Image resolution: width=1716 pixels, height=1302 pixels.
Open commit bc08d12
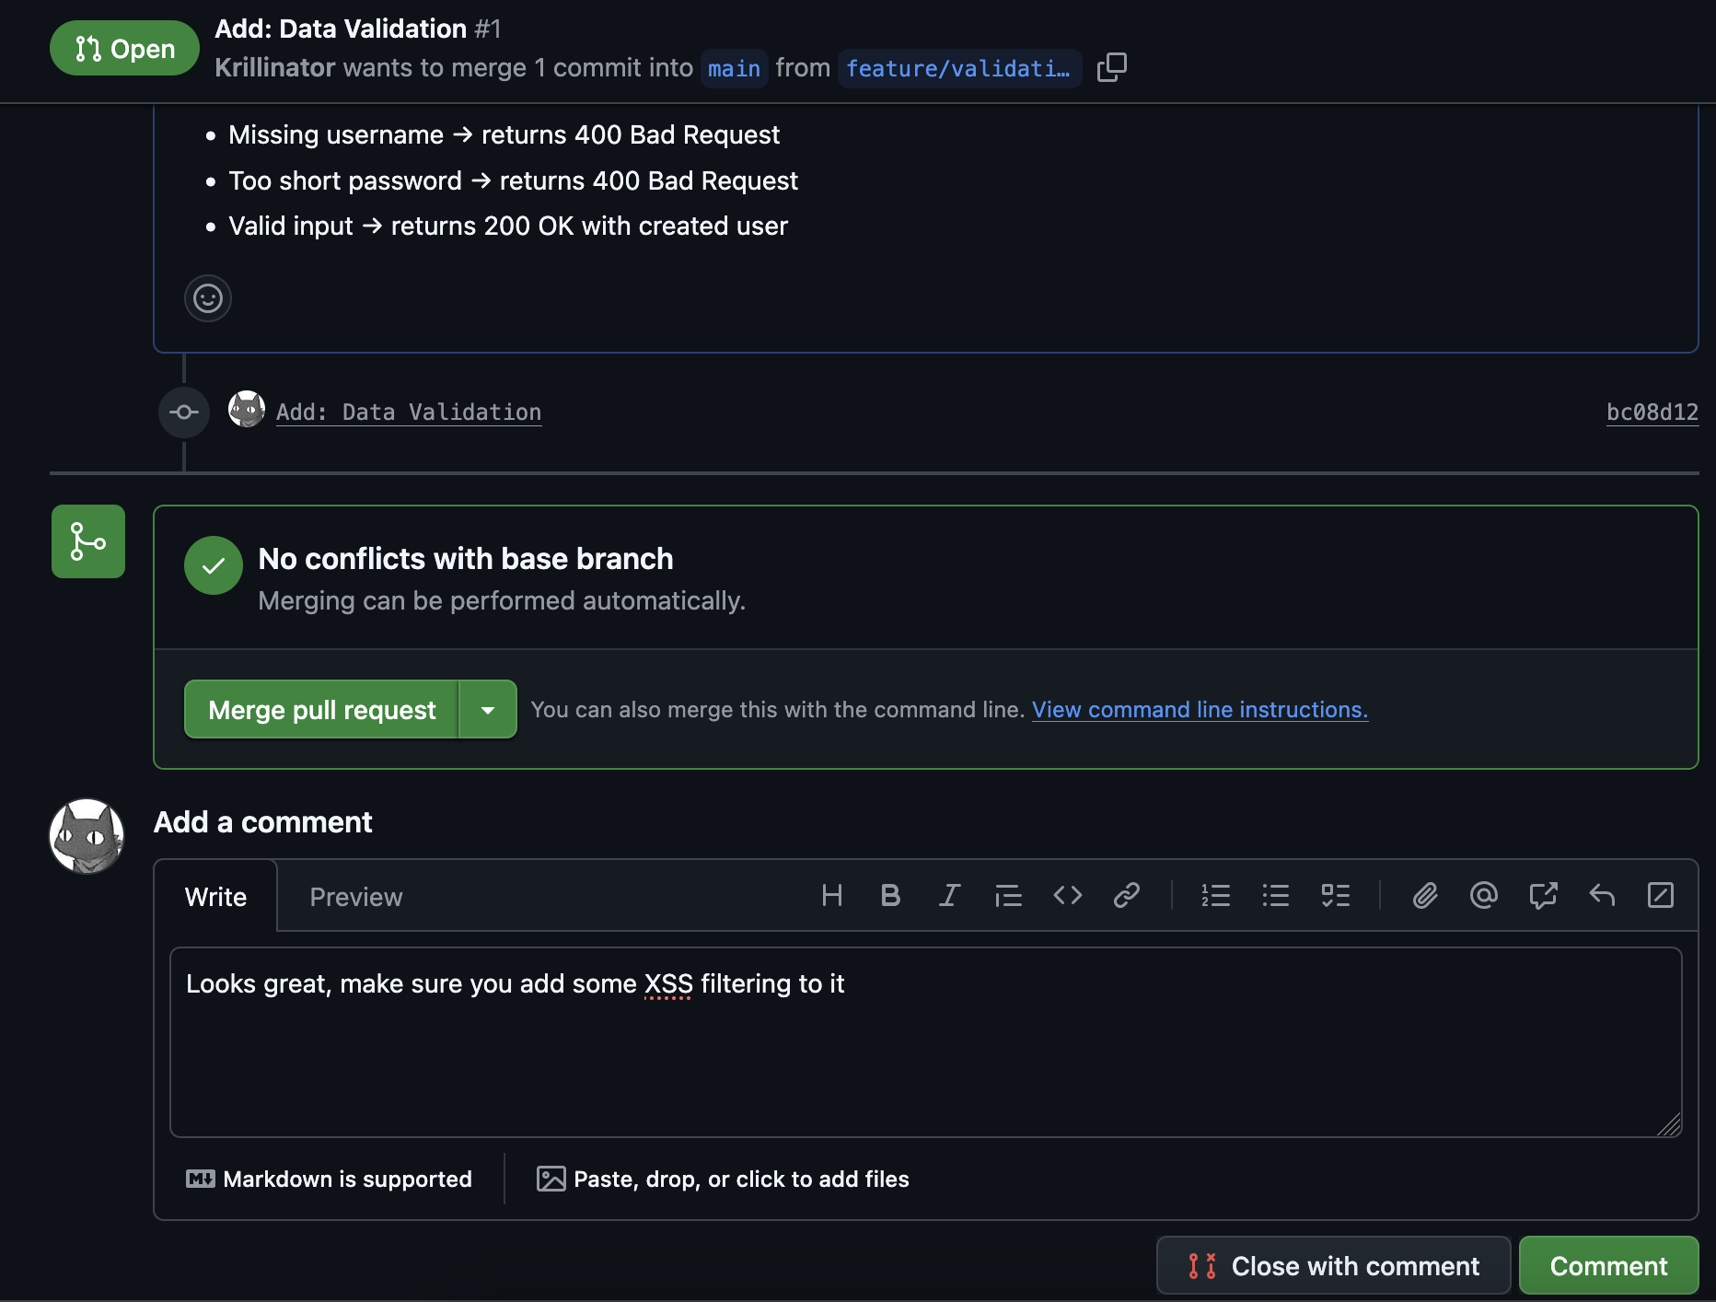1652,412
